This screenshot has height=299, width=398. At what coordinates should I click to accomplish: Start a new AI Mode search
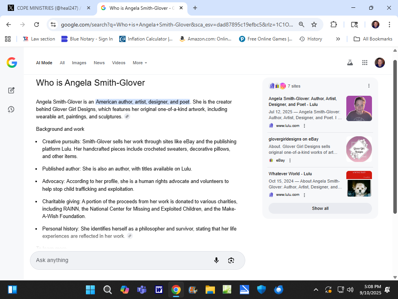(11, 90)
